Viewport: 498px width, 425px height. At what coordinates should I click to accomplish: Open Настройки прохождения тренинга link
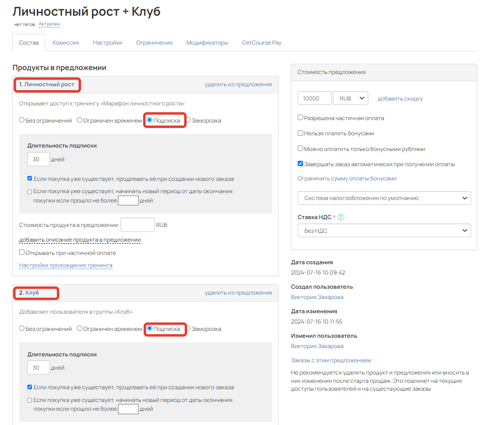[x=66, y=265]
